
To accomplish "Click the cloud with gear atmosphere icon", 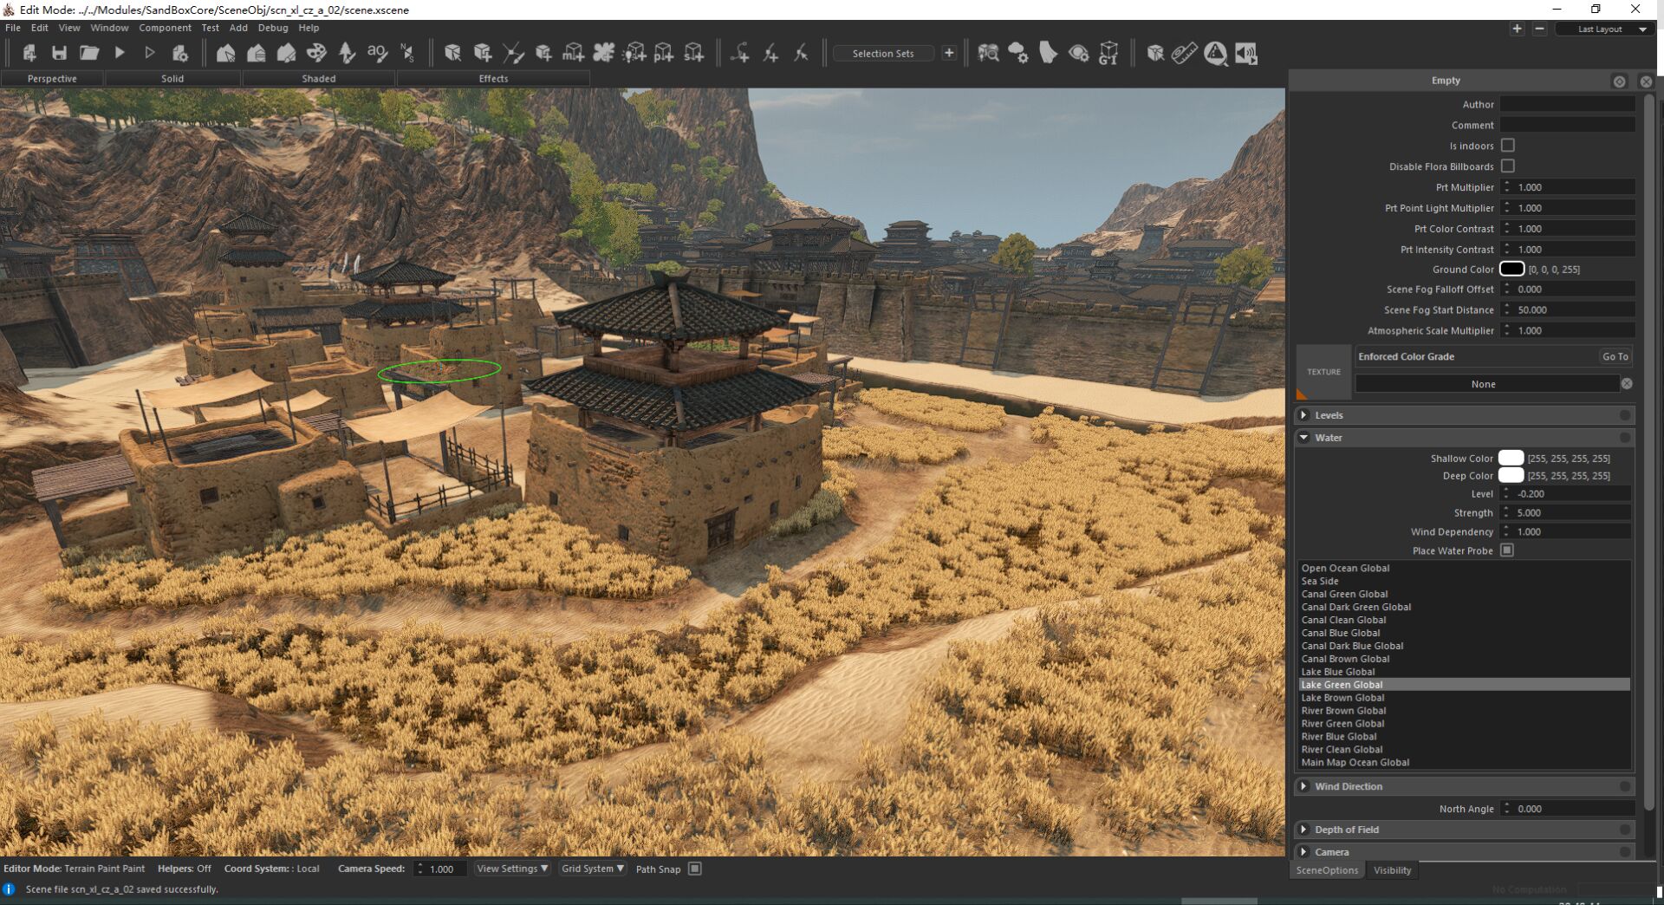I will click(x=1017, y=53).
